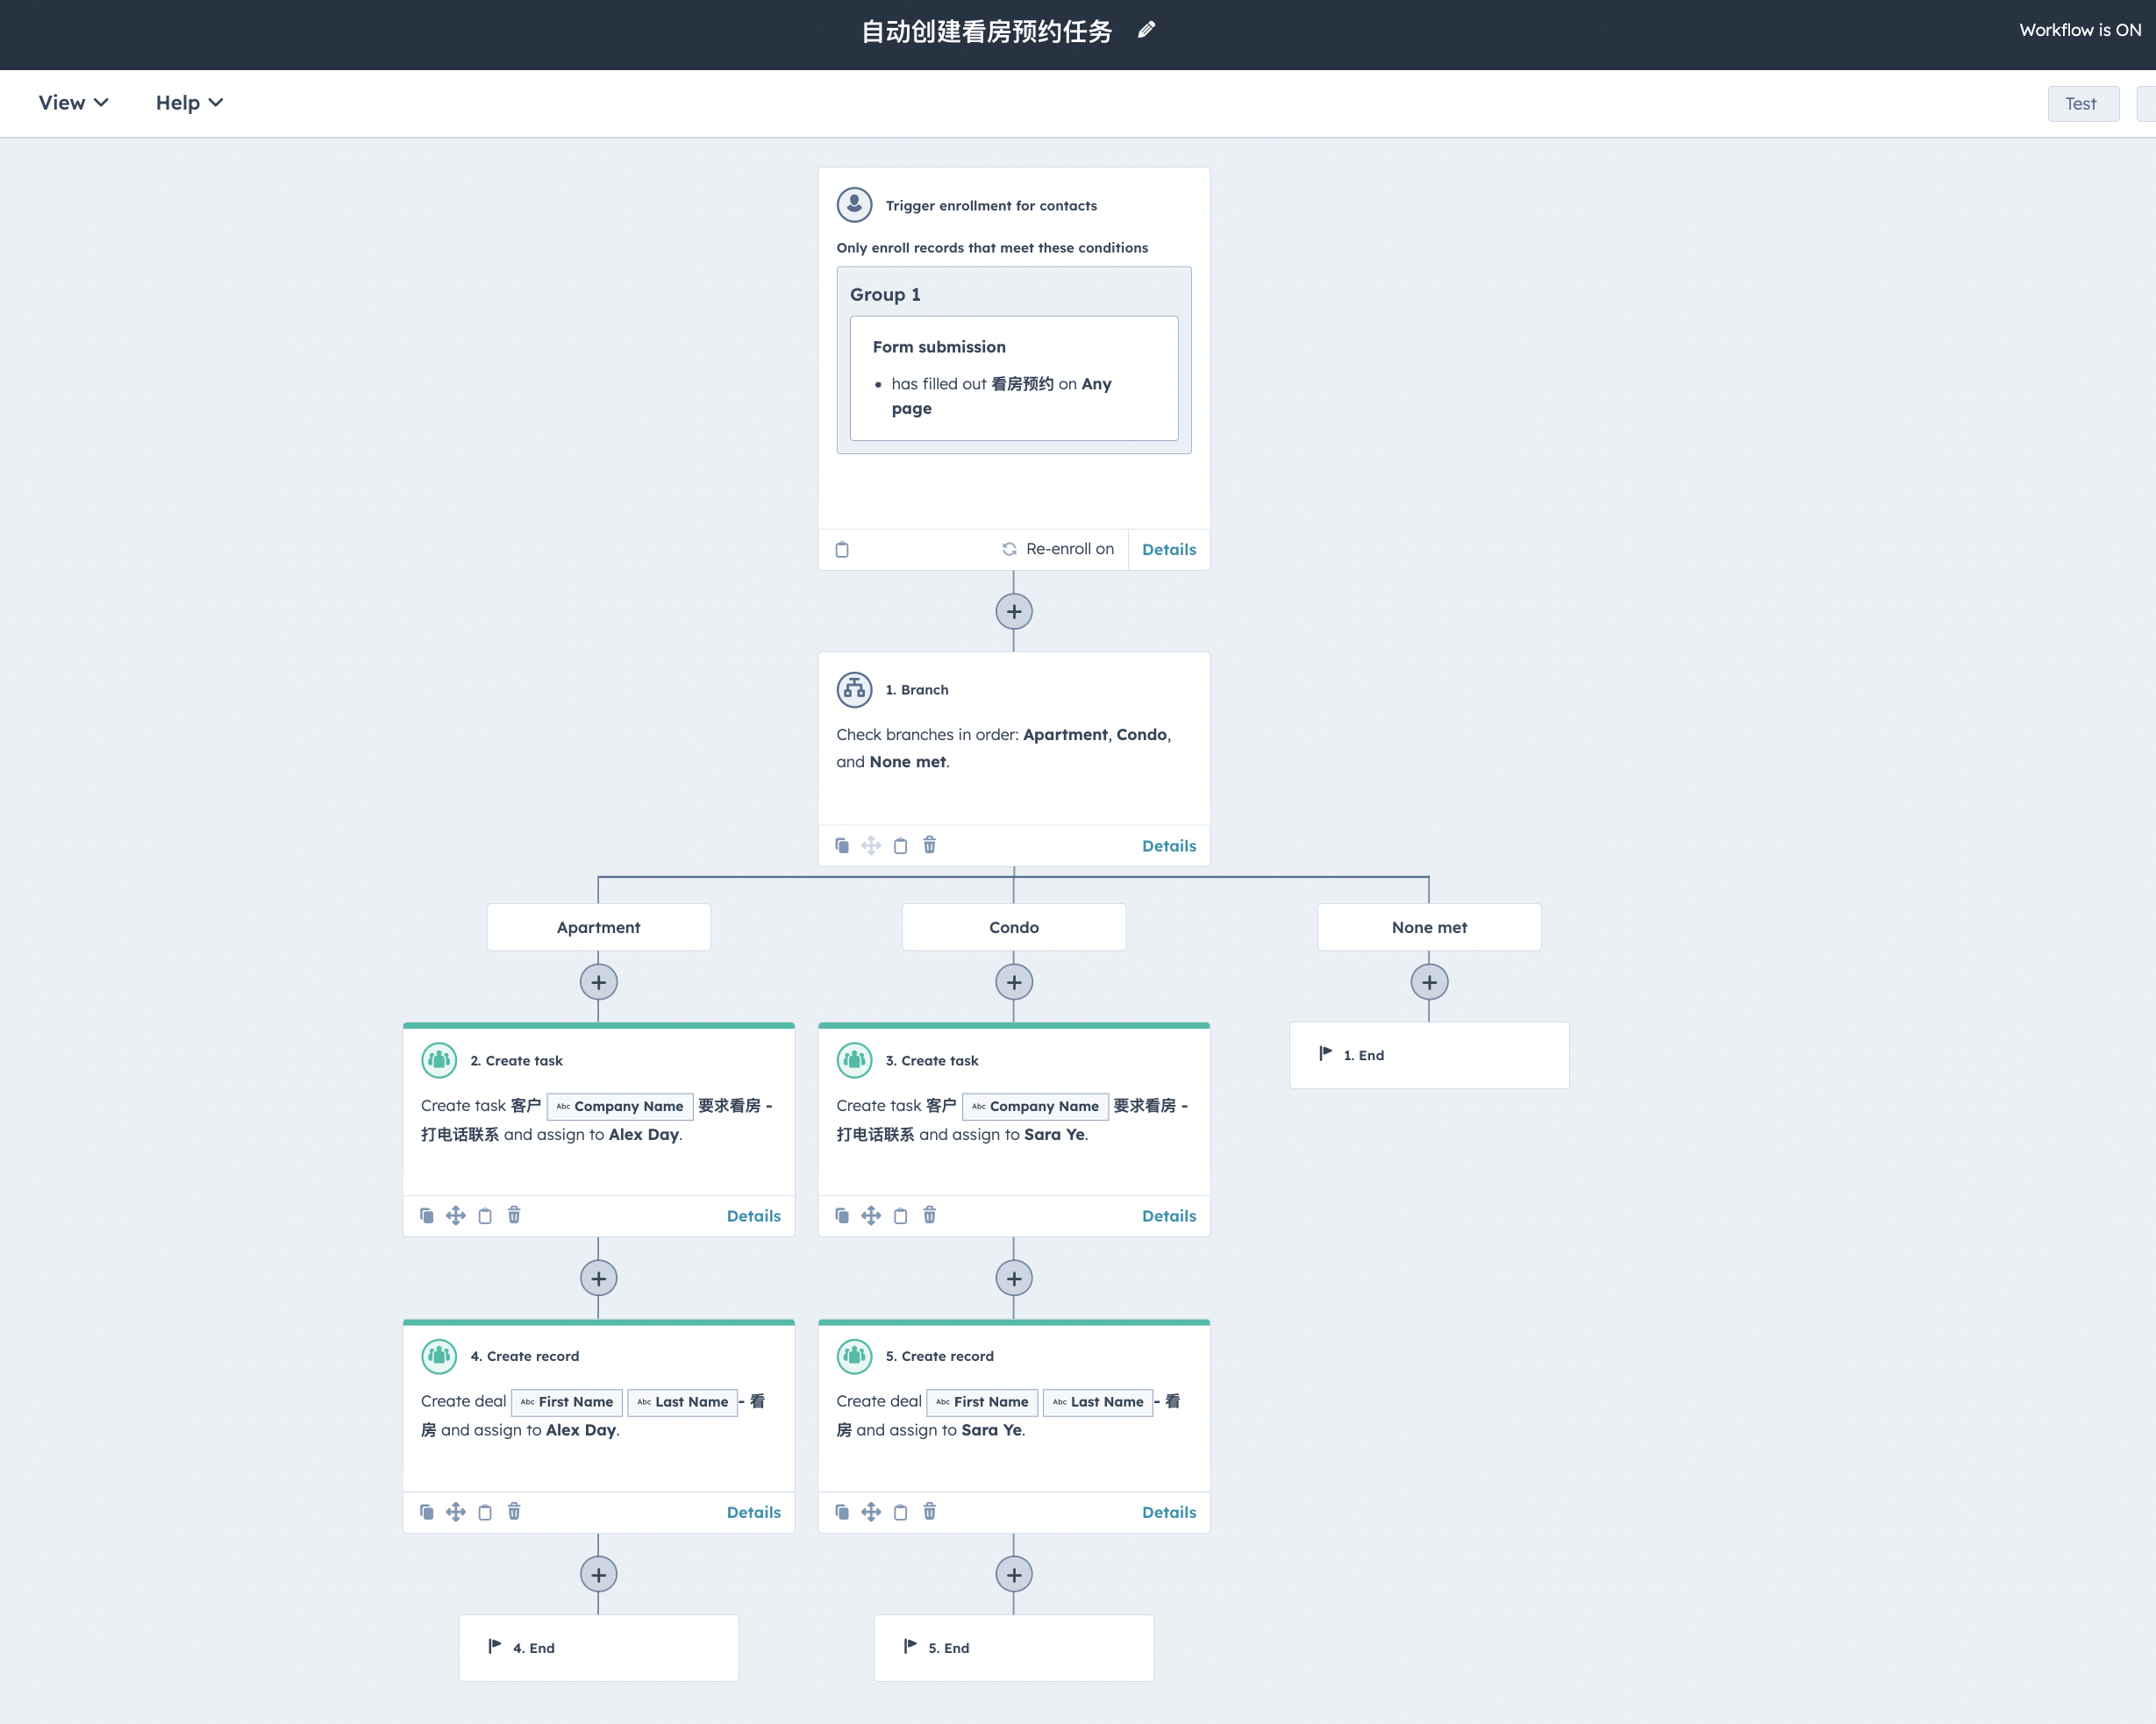Check the enrollment condition checkbox

[x=843, y=549]
